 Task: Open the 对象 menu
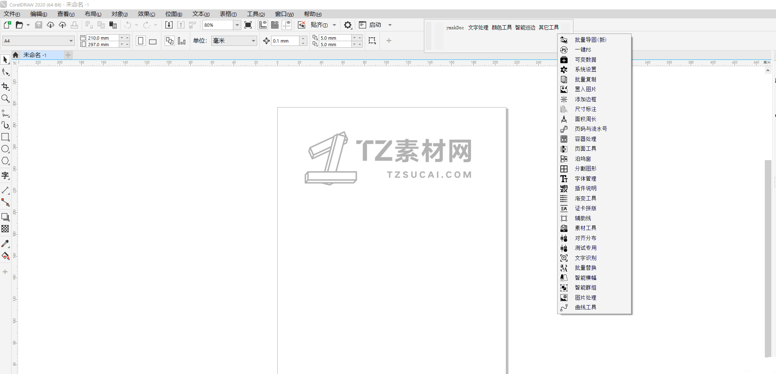coord(119,14)
